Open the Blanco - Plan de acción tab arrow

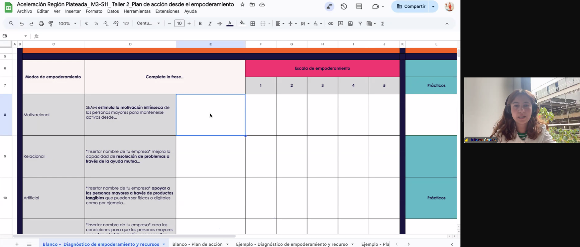tap(227, 244)
